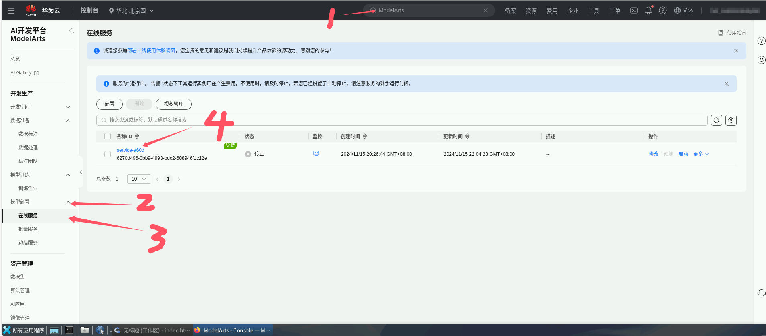Open the 资源 top menu
The image size is (766, 336).
click(x=531, y=11)
